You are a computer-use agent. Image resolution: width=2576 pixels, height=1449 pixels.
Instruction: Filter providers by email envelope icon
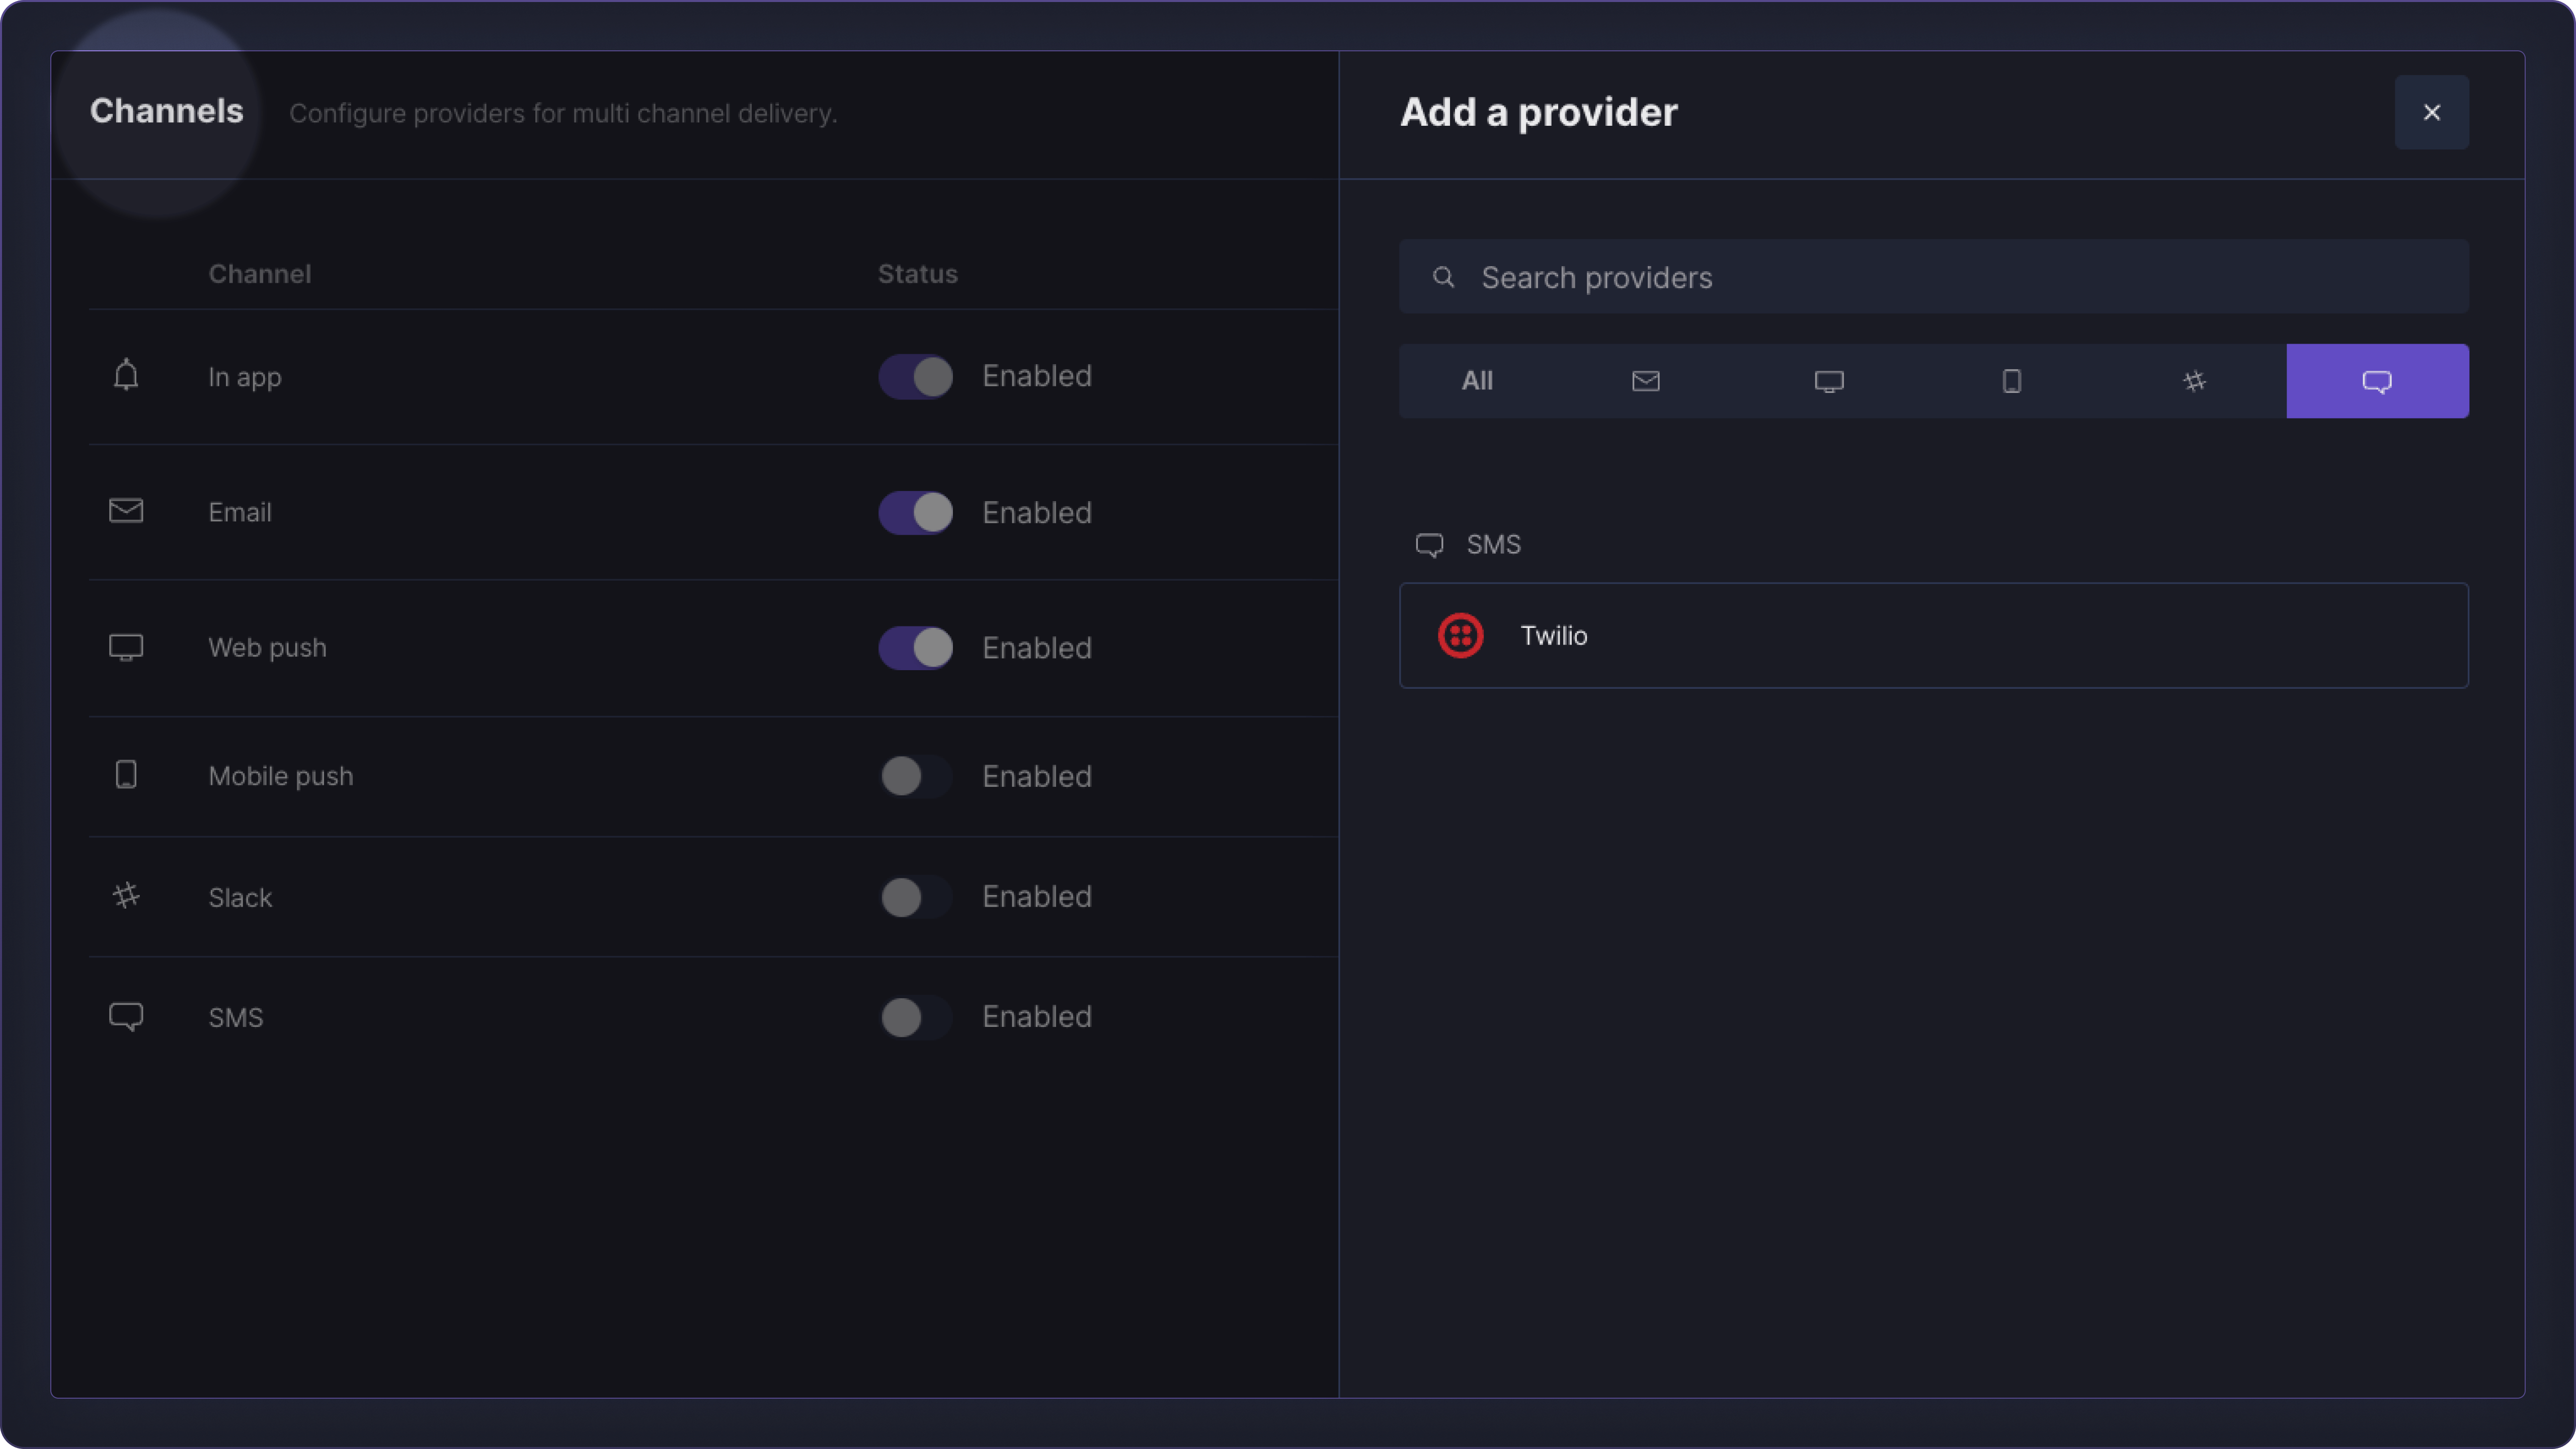[1645, 381]
